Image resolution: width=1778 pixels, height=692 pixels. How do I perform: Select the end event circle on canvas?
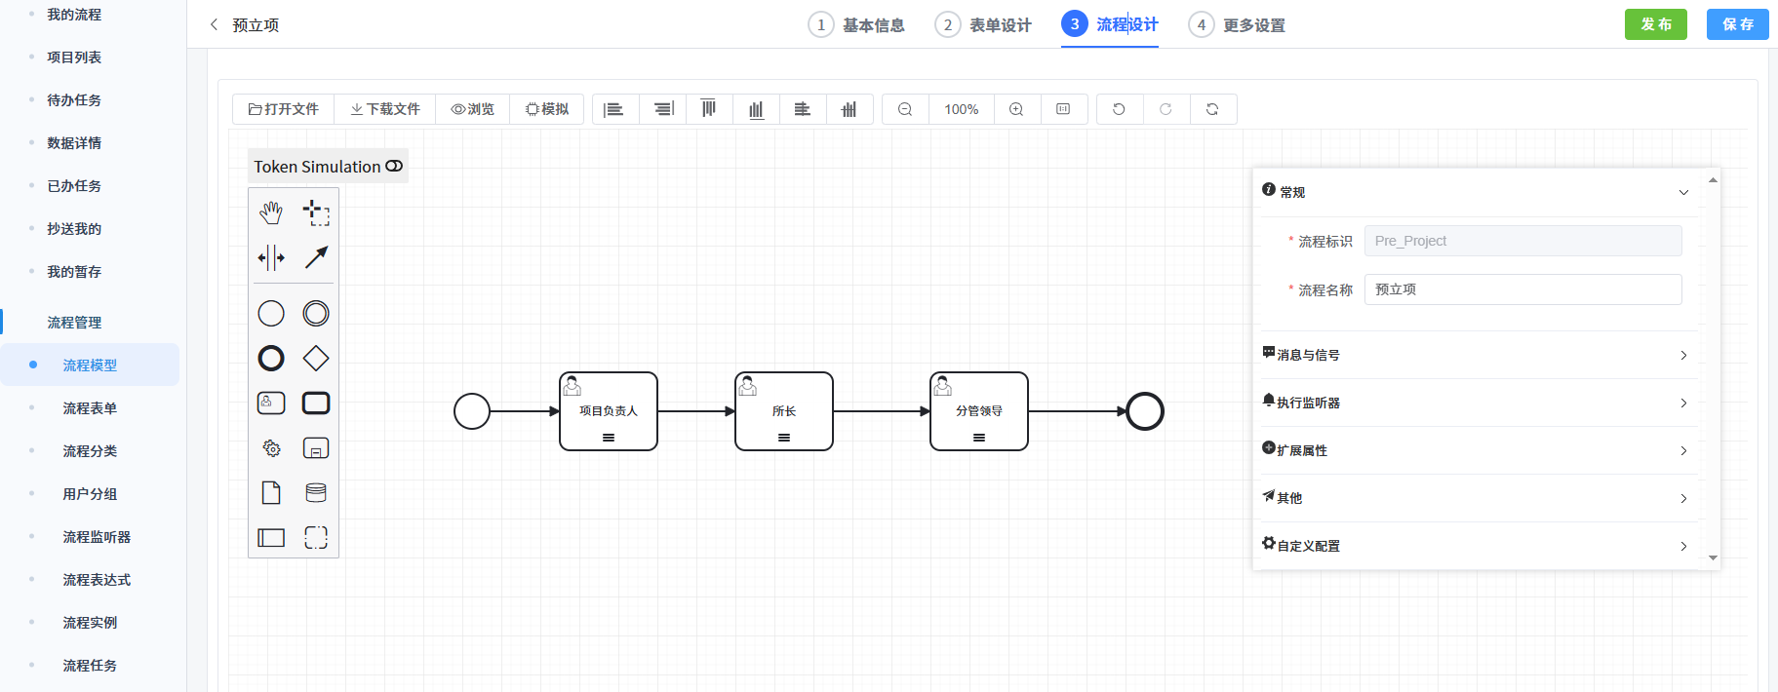click(1145, 411)
